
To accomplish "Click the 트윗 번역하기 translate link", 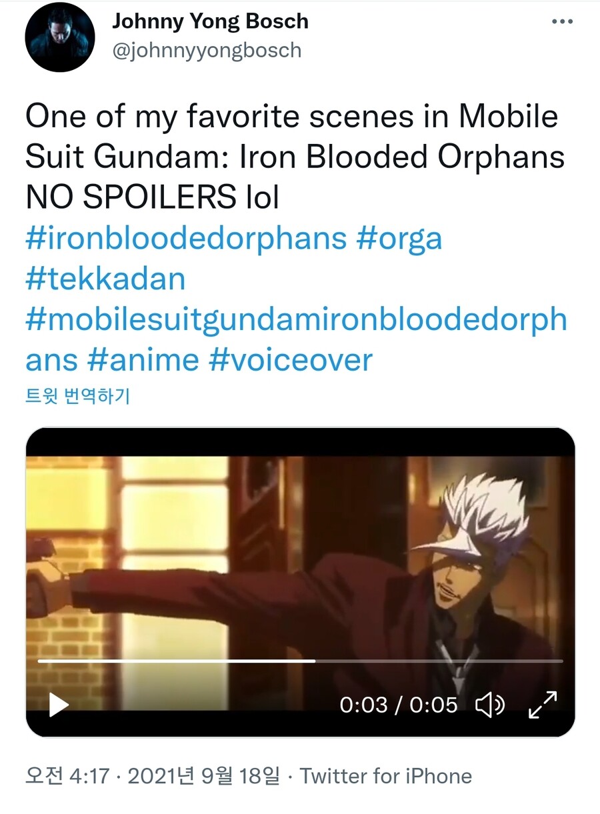I will [x=77, y=397].
